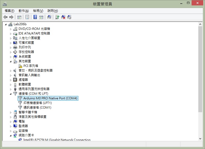205x149 pixels.
Task: Open the 檢視(V) menu
Action: (x=38, y=11)
